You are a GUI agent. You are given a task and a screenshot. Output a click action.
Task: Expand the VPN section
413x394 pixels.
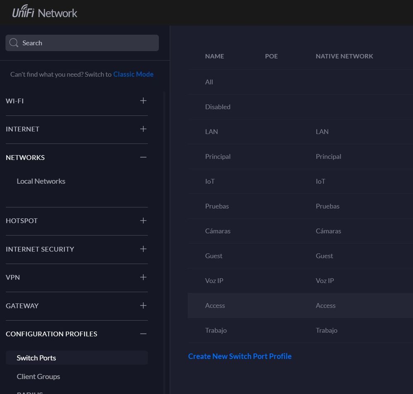(143, 277)
